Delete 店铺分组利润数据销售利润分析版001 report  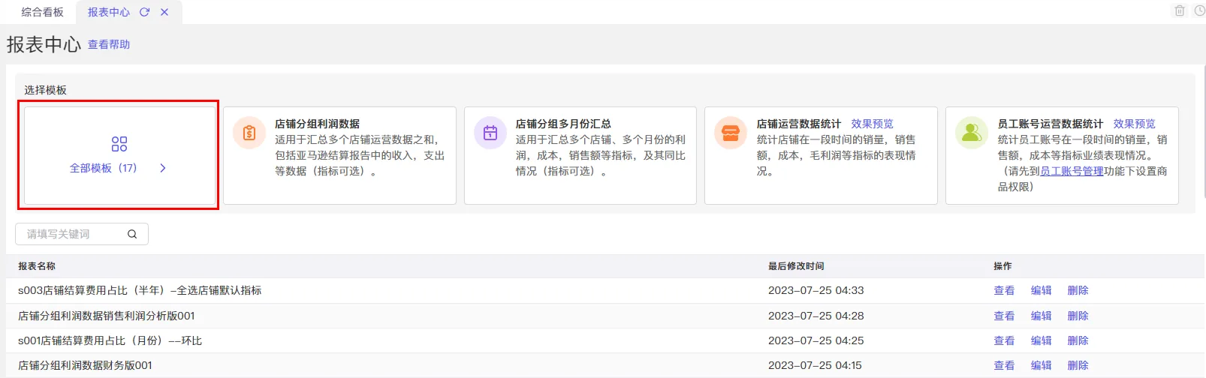point(1078,316)
